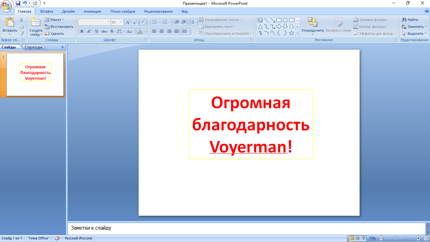Open the font size dropdown
The image size is (430, 242).
pyautogui.click(x=121, y=22)
